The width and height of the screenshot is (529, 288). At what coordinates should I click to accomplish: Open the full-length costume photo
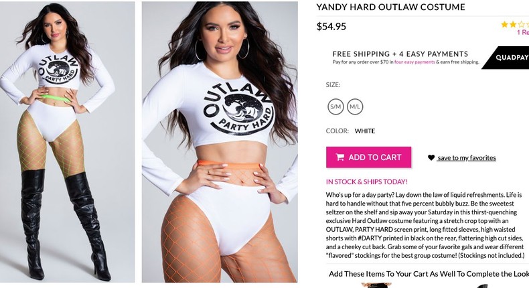point(67,142)
